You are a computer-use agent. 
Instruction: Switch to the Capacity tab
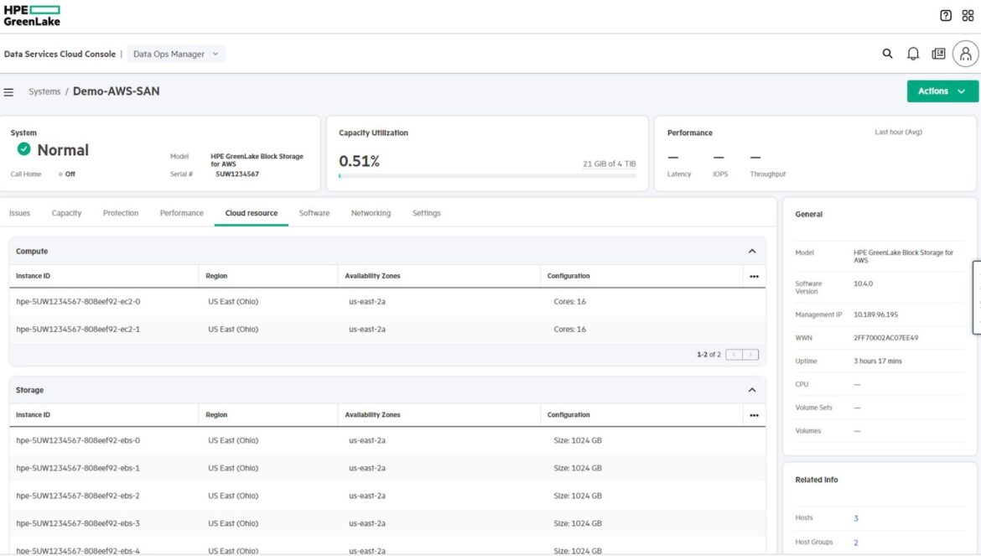click(x=66, y=213)
